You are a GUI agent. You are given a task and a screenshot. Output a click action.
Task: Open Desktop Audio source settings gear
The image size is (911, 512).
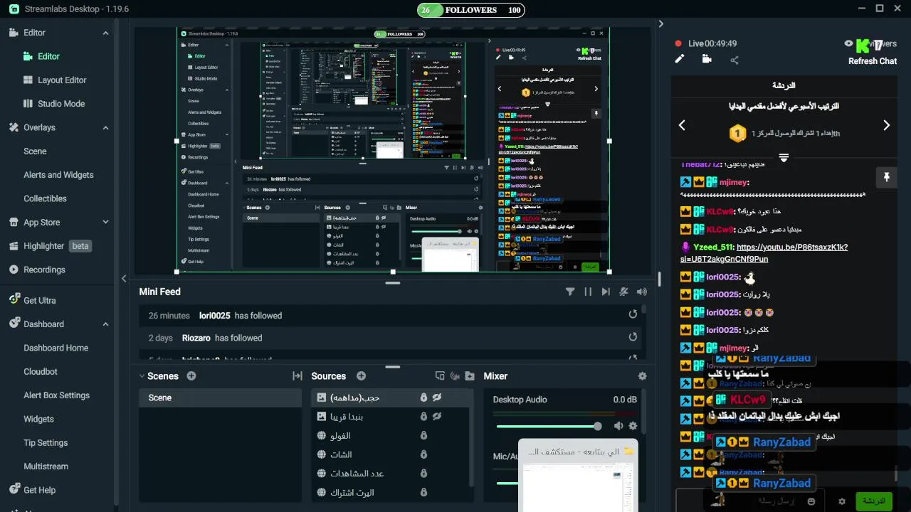(633, 426)
